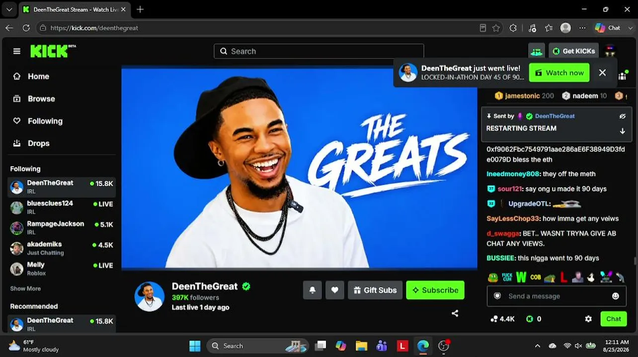Image resolution: width=638 pixels, height=357 pixels.
Task: Click username sour121 in chat
Action: click(510, 189)
